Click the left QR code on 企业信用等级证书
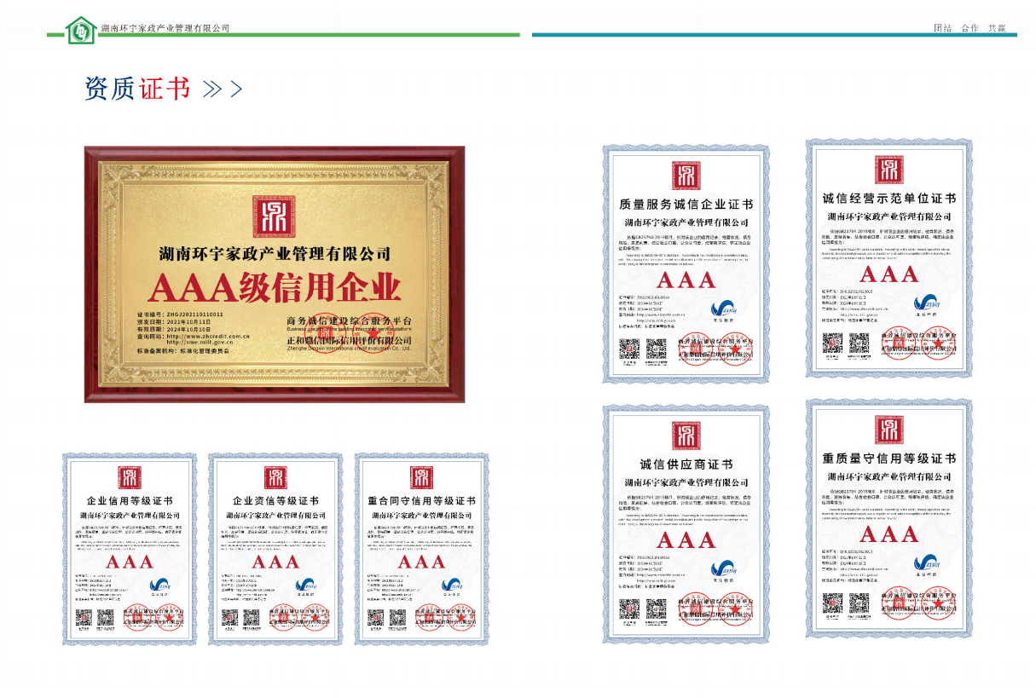 click(x=84, y=617)
